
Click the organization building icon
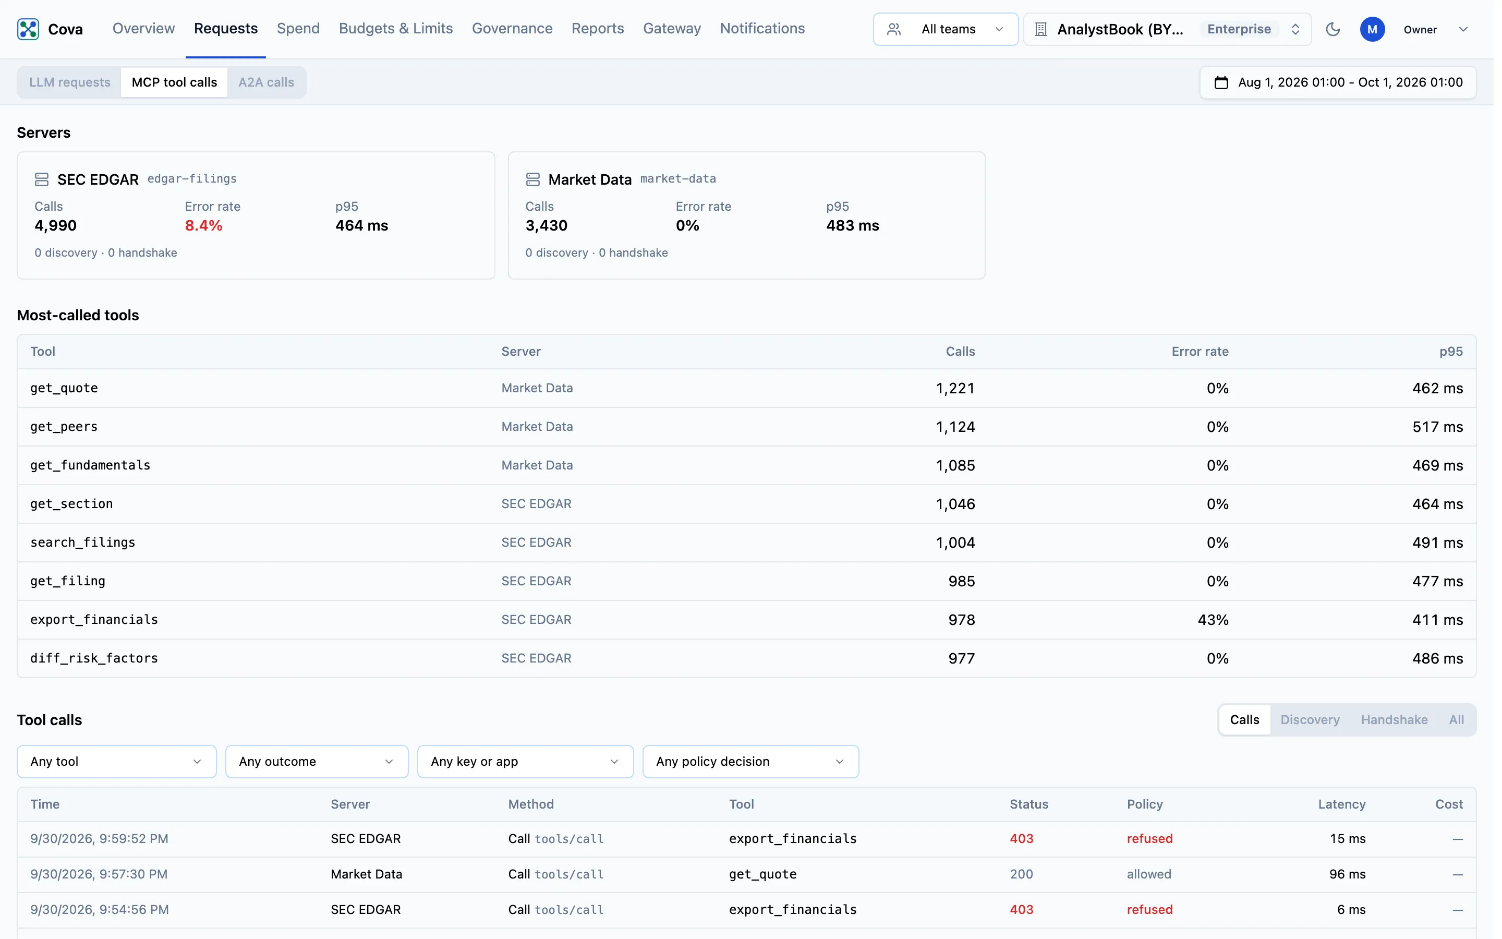(1041, 29)
